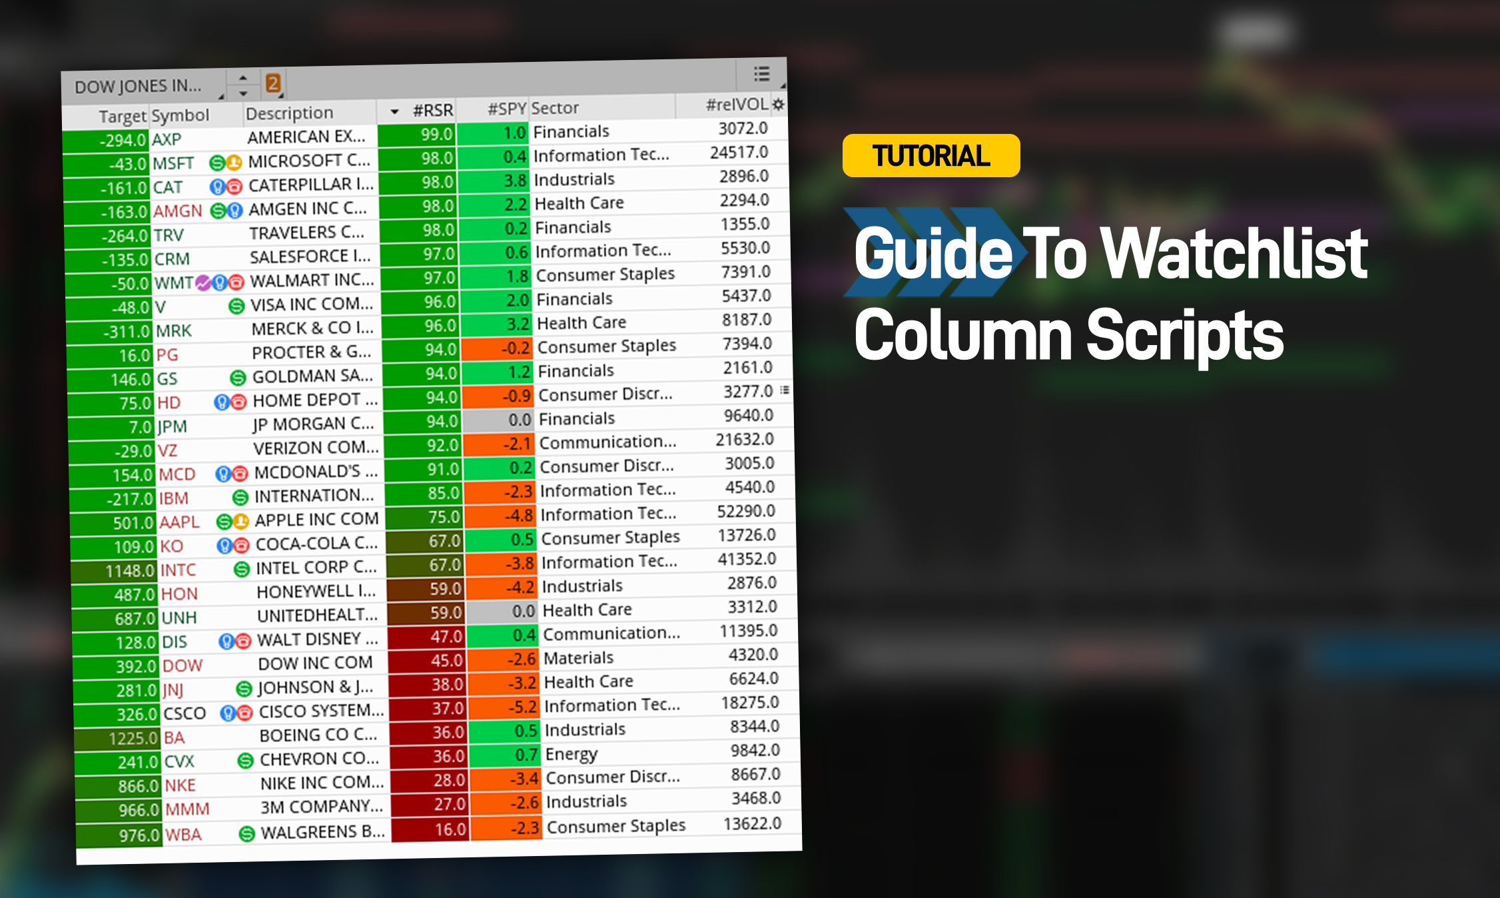Select the AXP symbol

coord(167,139)
